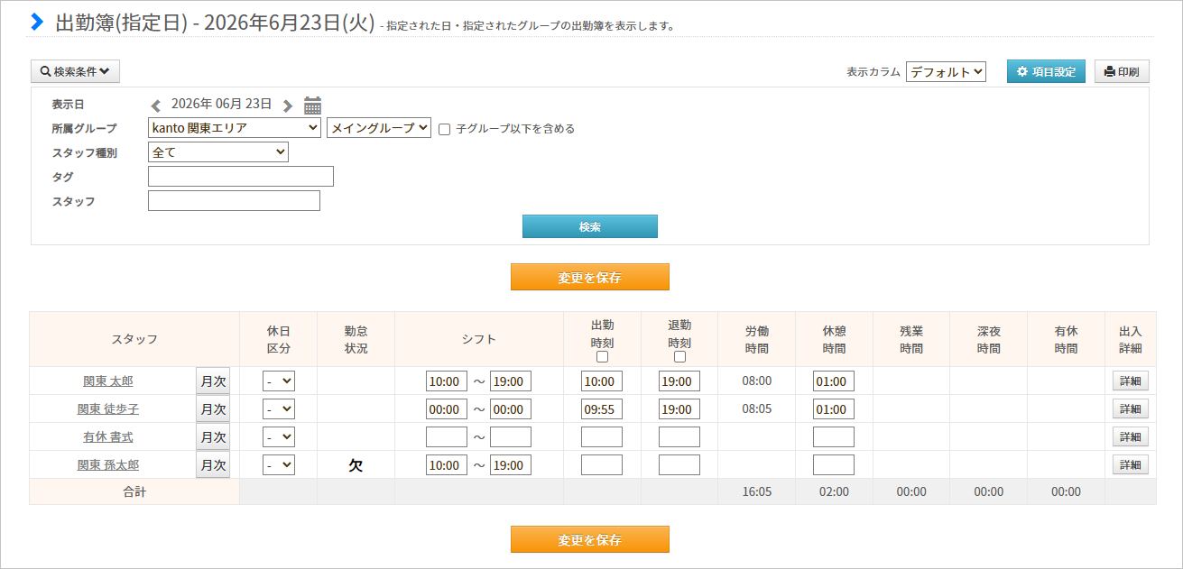Viewport: 1183px width, 569px height.
Task: Click the シフト column header
Action: pos(479,339)
